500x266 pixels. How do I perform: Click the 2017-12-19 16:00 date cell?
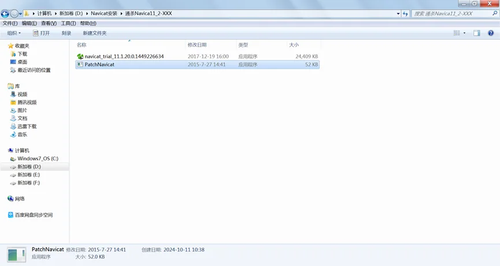click(x=208, y=57)
